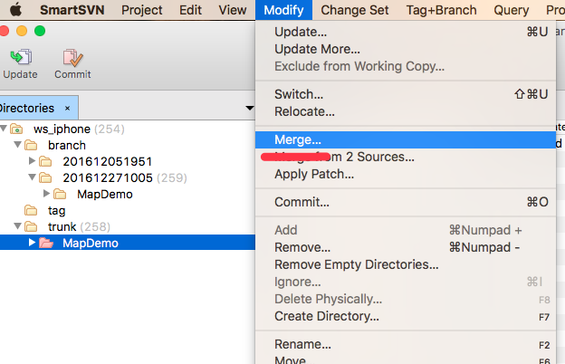Open the Query menu
This screenshot has height=364, width=565.
tap(511, 10)
